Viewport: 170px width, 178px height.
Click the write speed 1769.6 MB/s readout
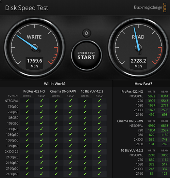coord(34,63)
